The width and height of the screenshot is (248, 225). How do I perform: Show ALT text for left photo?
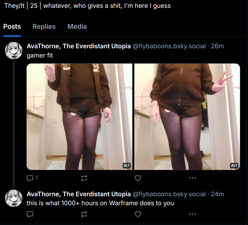pos(127,166)
